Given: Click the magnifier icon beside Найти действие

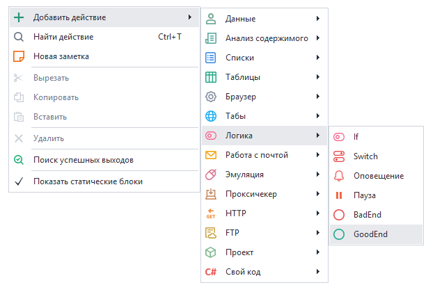Looking at the screenshot, I should (x=19, y=37).
